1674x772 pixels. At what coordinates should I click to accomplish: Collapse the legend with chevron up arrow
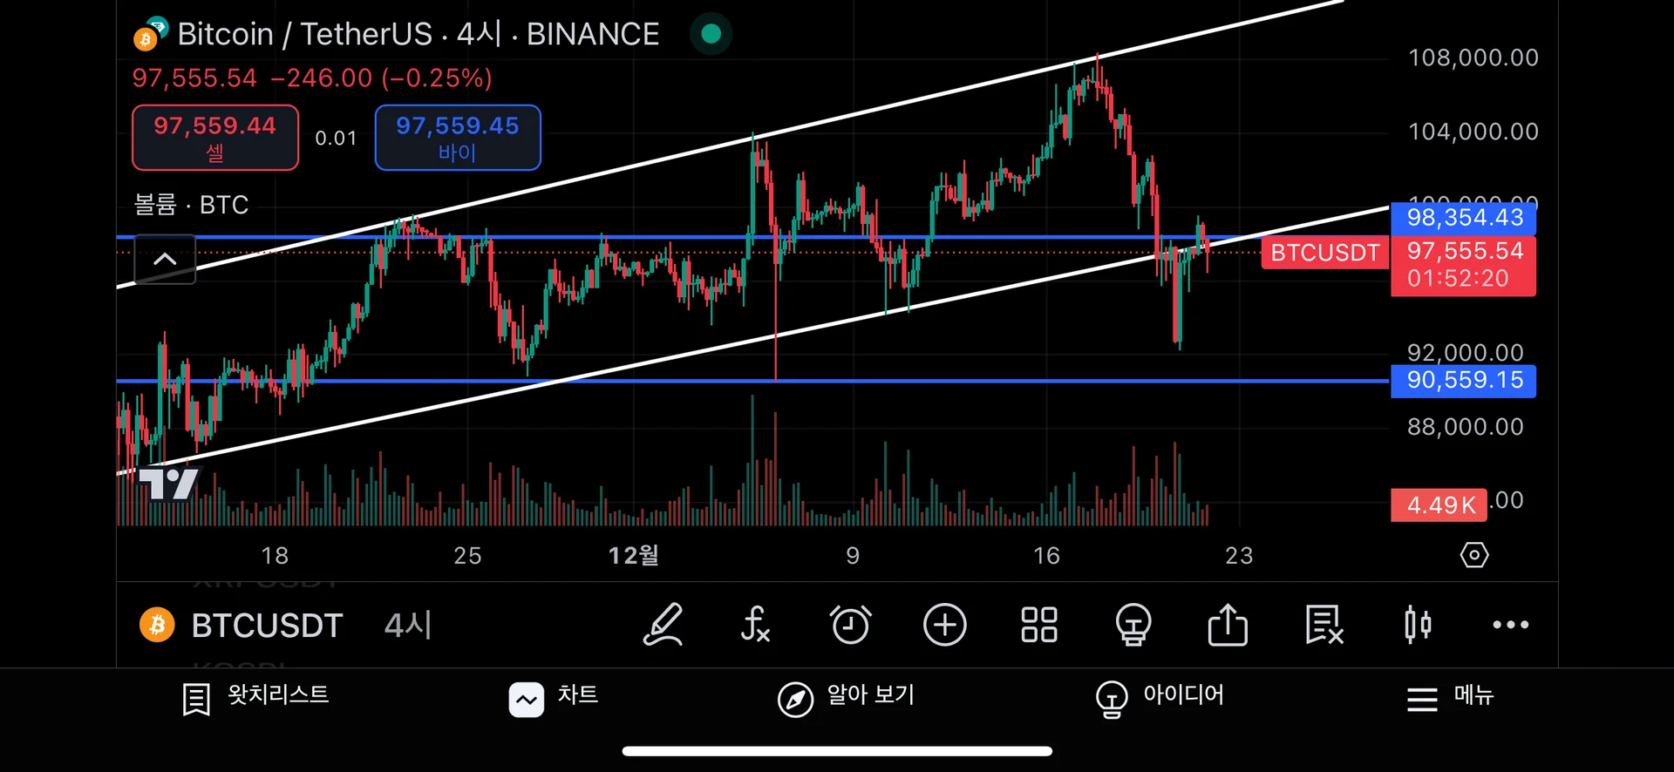click(x=165, y=259)
